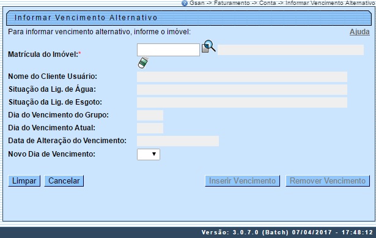
Task: Click the Situação da Lig. de Esgoto field
Action: point(242,102)
